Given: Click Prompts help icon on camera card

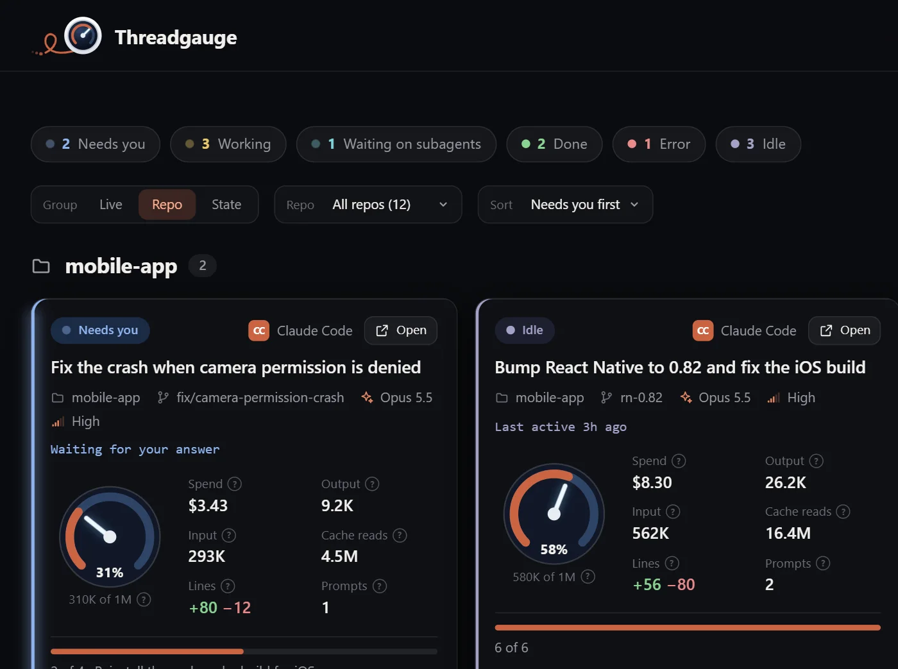Looking at the screenshot, I should (380, 586).
